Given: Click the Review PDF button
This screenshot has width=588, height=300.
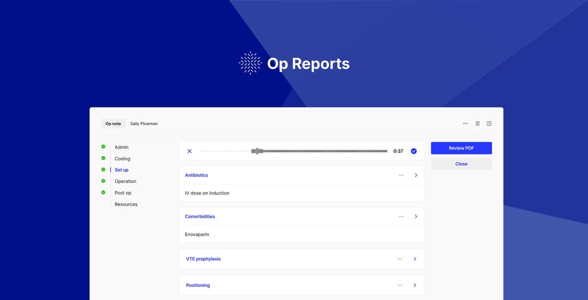Looking at the screenshot, I should pyautogui.click(x=461, y=148).
